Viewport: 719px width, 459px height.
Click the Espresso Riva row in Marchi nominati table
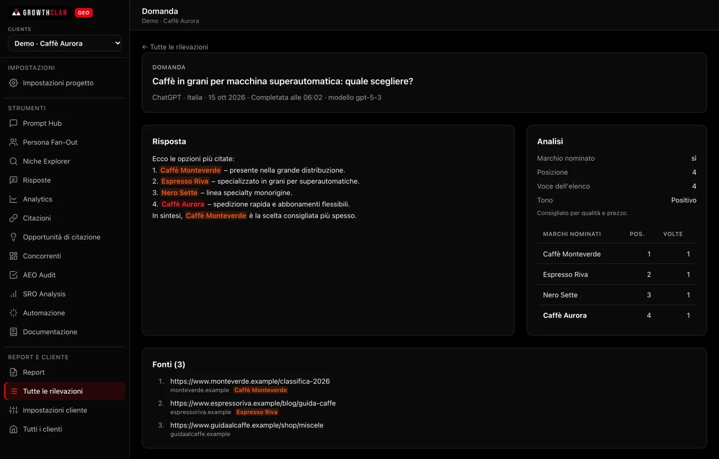point(617,275)
